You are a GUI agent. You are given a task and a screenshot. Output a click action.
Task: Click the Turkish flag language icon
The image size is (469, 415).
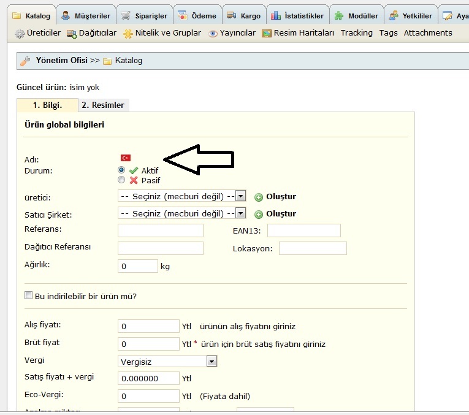pyautogui.click(x=126, y=158)
